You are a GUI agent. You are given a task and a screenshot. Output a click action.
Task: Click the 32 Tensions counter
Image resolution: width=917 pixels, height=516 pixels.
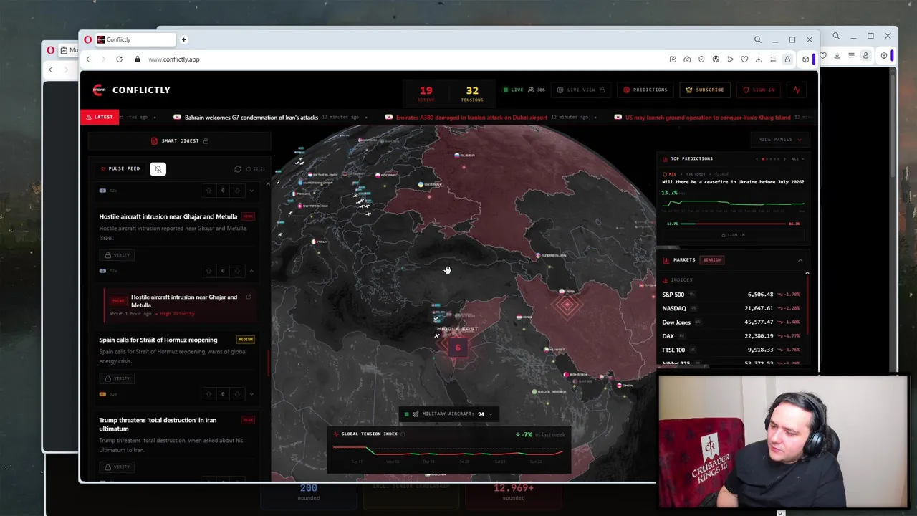point(472,92)
